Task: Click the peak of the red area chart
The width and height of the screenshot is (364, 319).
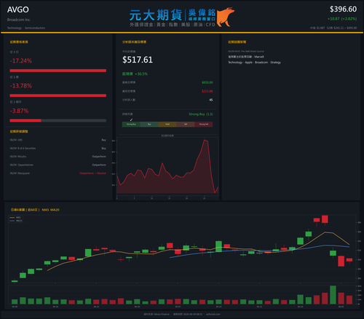Action: pyautogui.click(x=205, y=140)
